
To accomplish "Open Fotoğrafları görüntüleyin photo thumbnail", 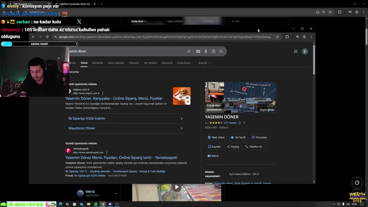I will click(214, 97).
